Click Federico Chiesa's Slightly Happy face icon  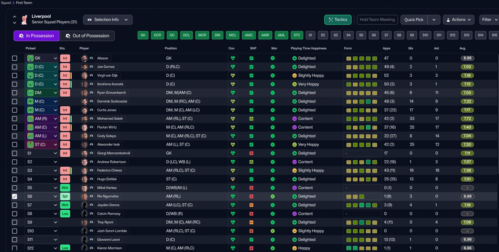294,171
